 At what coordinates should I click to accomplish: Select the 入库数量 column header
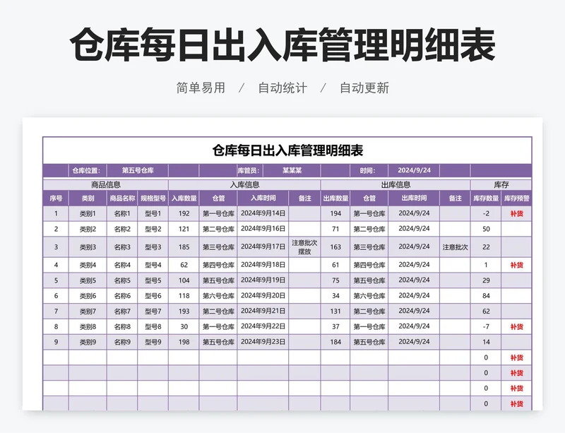coord(184,198)
